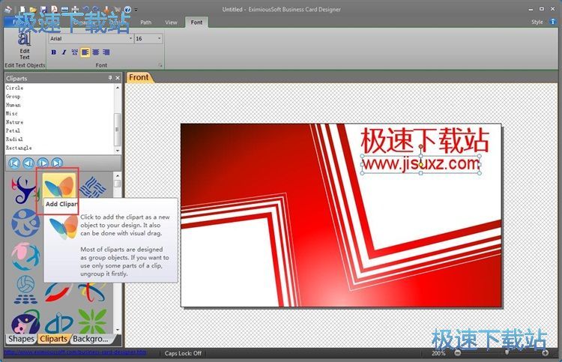The image size is (562, 362).
Task: Select center text alignment
Action: tap(96, 52)
